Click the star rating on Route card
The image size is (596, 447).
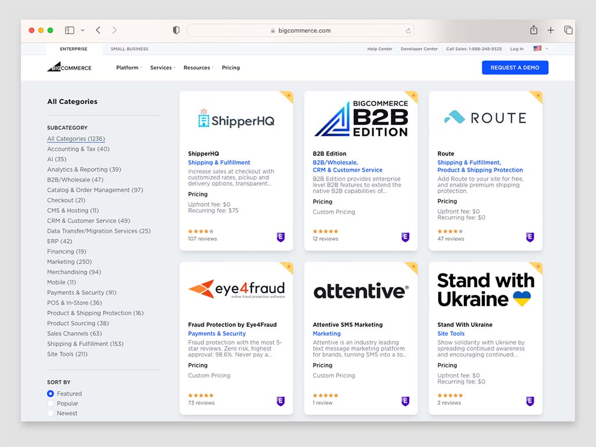coord(450,231)
